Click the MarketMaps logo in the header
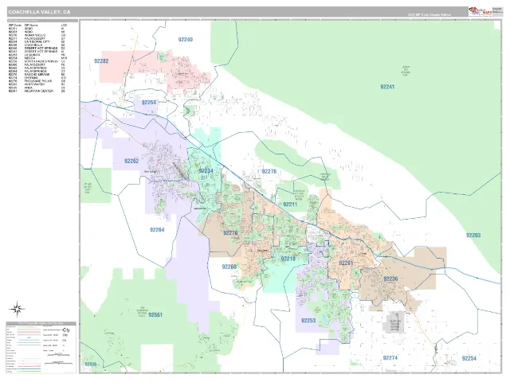Image resolution: width=510 pixels, height=382 pixels. tap(480, 11)
